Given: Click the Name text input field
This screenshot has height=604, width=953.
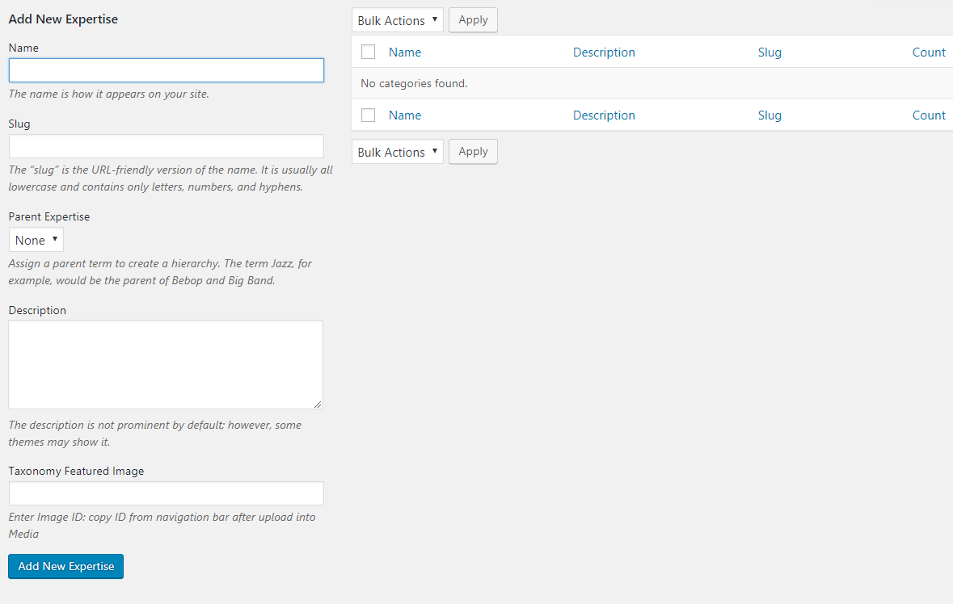Looking at the screenshot, I should click(x=166, y=70).
